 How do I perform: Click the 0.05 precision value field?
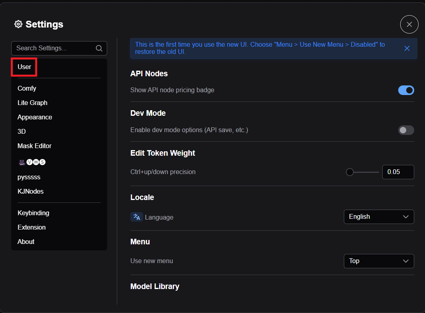(397, 172)
